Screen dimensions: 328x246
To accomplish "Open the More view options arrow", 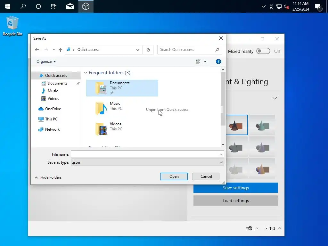I will [205, 61].
